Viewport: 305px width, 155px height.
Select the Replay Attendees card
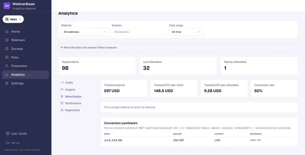259,66
